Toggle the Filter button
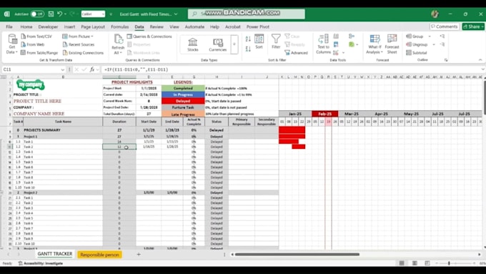This screenshot has width=486, height=274. 276,41
